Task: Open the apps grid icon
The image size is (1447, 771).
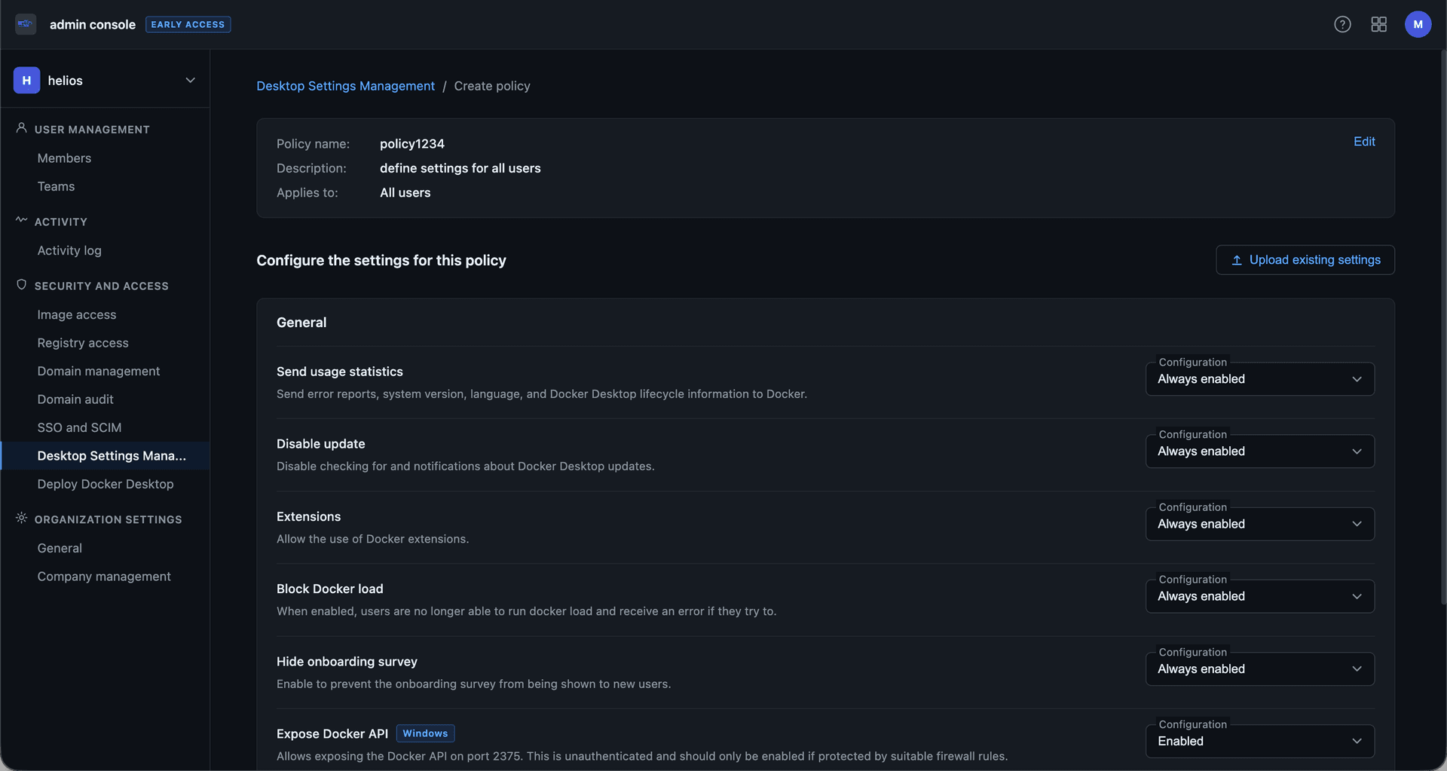Action: [x=1378, y=24]
